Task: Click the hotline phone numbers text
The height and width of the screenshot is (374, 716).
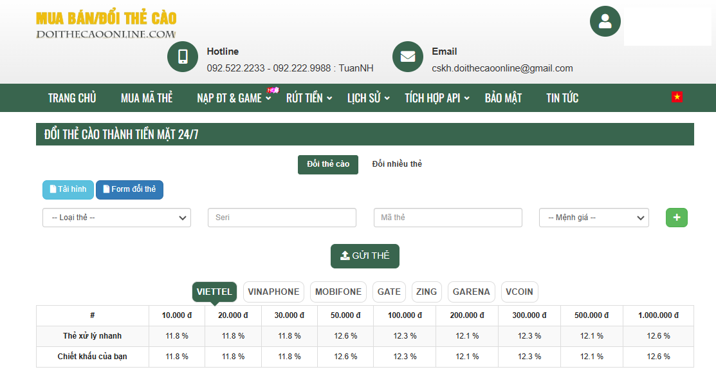Action: pyautogui.click(x=290, y=68)
